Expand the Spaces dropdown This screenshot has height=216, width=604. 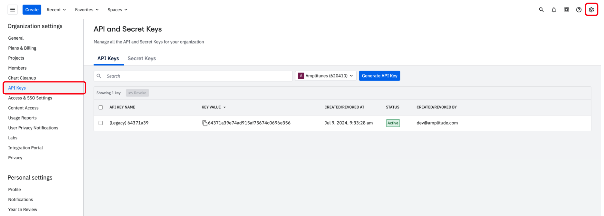pyautogui.click(x=117, y=10)
